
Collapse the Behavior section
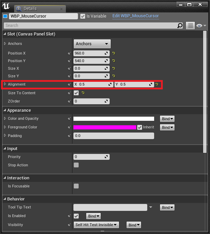coord(5,199)
